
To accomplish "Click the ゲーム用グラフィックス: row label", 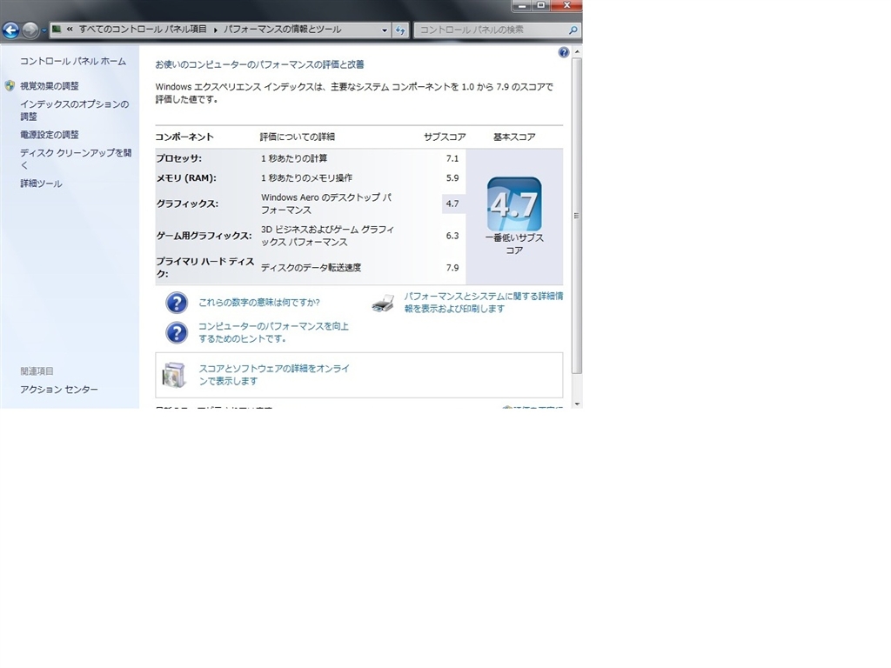I will click(x=204, y=236).
